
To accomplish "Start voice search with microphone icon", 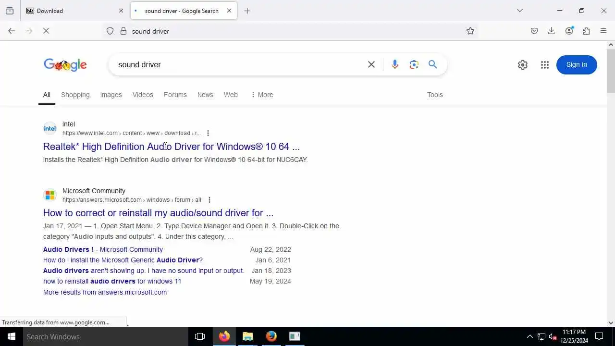I will [x=395, y=64].
